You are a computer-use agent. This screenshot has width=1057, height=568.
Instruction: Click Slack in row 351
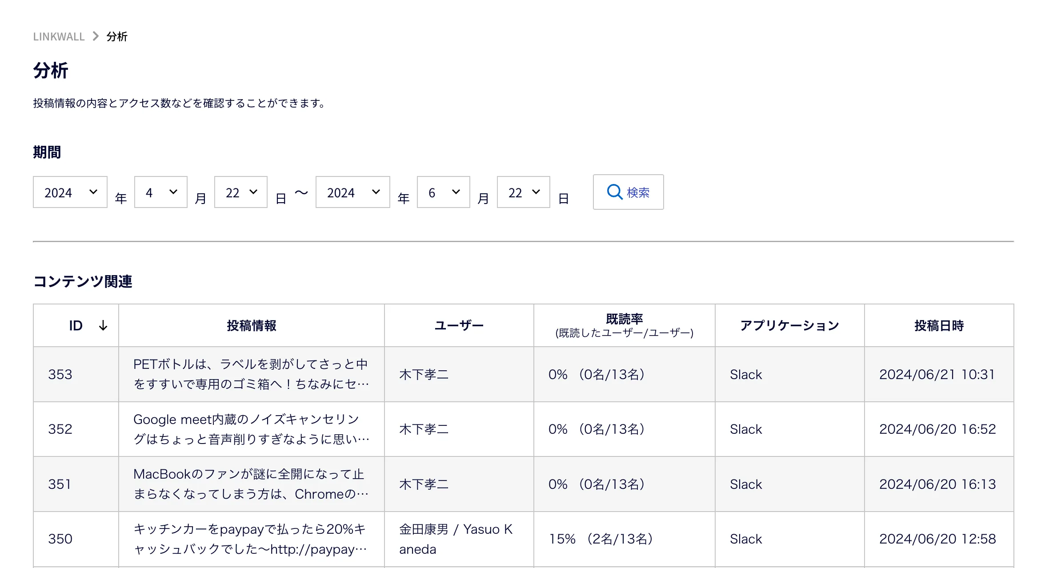point(746,484)
